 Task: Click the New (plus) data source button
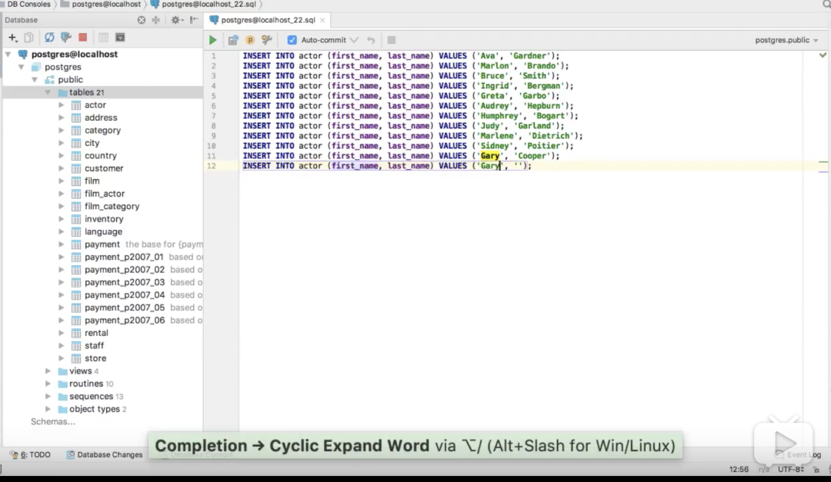click(13, 38)
